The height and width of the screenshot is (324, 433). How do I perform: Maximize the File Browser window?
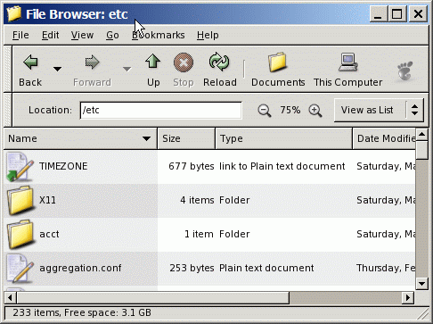(397, 13)
